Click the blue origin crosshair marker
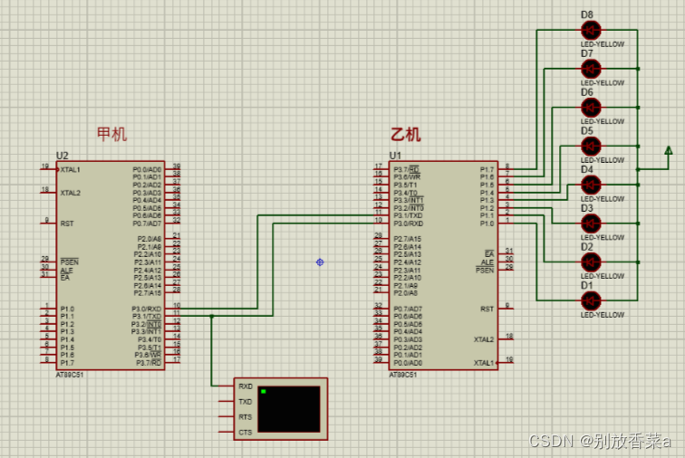 (x=320, y=262)
